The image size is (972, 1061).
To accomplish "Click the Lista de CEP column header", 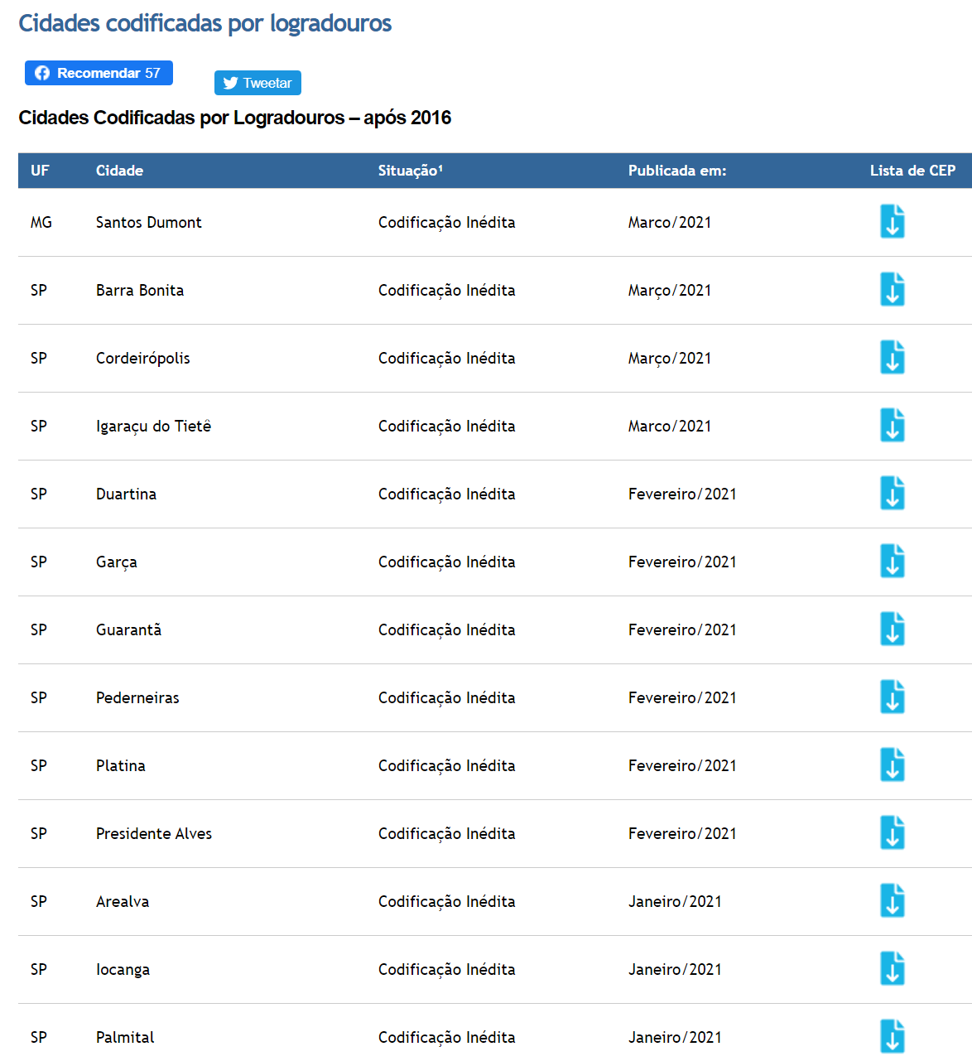I will tap(912, 171).
